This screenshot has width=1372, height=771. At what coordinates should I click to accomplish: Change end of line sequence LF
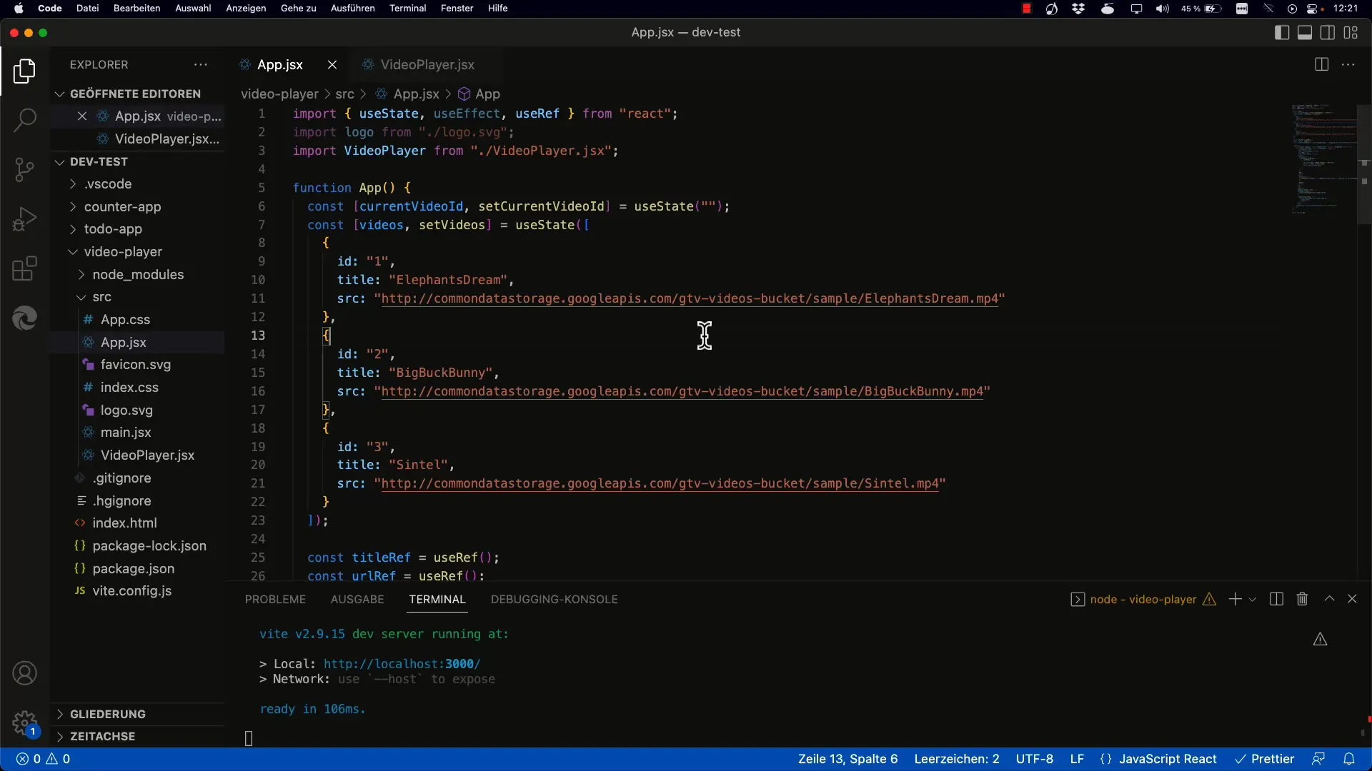pyautogui.click(x=1077, y=759)
